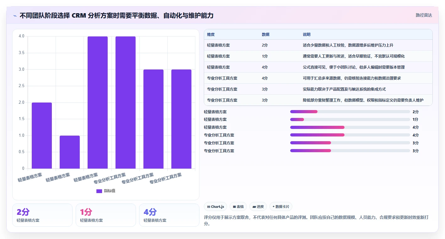
Task: Click the description starting 通常需要人工更新与发送
Action: coord(354,56)
